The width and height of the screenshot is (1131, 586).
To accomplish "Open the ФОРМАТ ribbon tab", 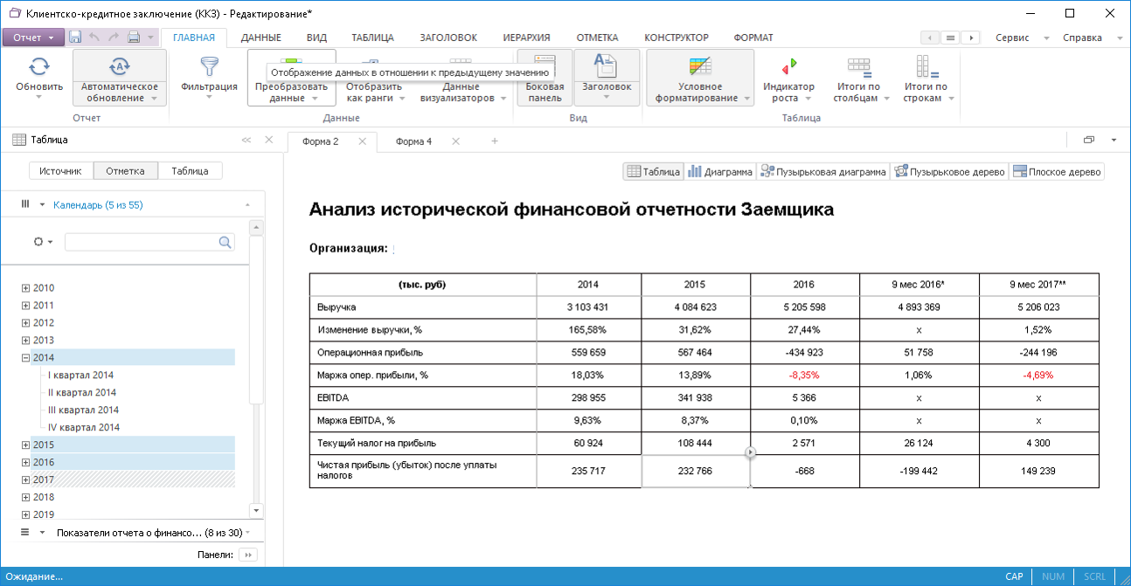I will pyautogui.click(x=753, y=38).
